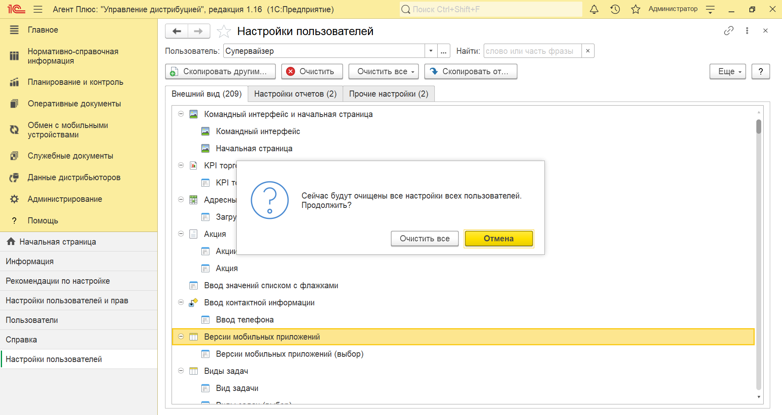782x415 pixels.
Task: Open Информация panel tab
Action: [x=79, y=261]
